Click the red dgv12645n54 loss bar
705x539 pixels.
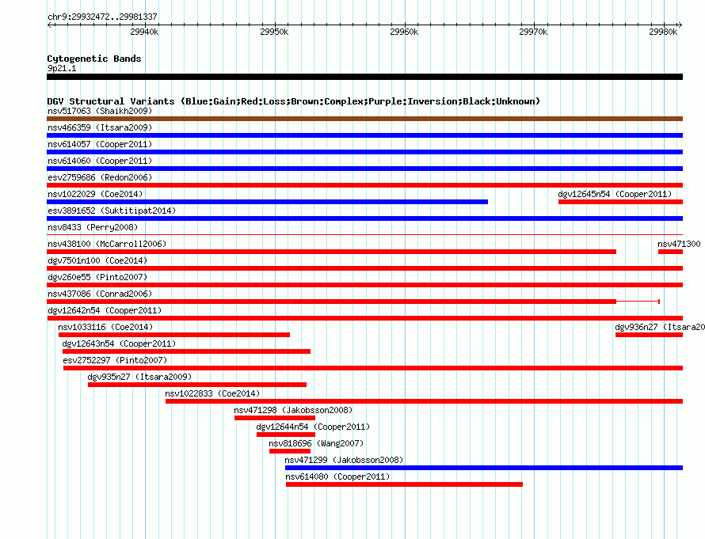click(x=620, y=202)
